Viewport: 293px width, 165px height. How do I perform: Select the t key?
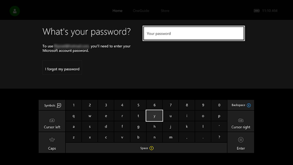point(138,116)
